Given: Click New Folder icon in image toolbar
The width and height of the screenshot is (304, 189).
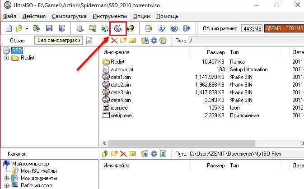Looking at the screenshot, I should (123, 41).
